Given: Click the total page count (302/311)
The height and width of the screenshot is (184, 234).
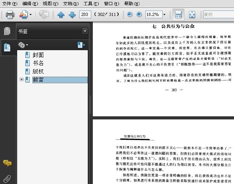Looking at the screenshot, I should [106, 14].
